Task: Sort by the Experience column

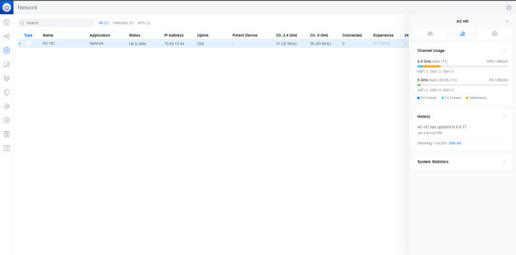Action: click(x=383, y=36)
